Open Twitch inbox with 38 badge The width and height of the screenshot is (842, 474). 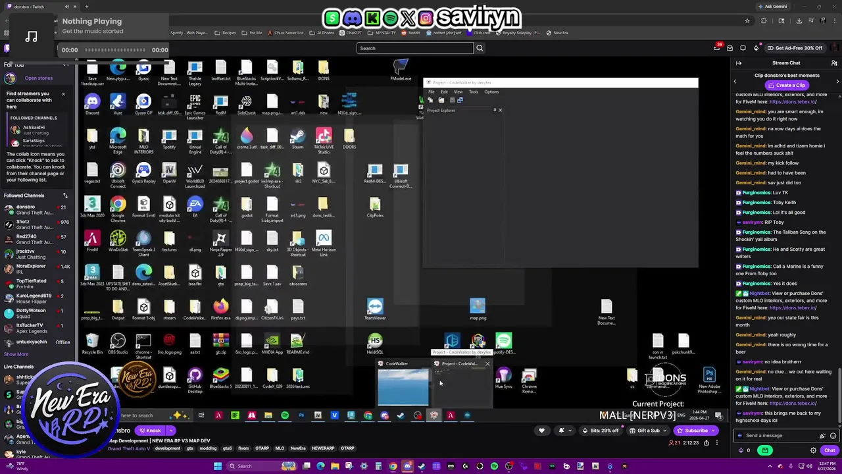(717, 47)
